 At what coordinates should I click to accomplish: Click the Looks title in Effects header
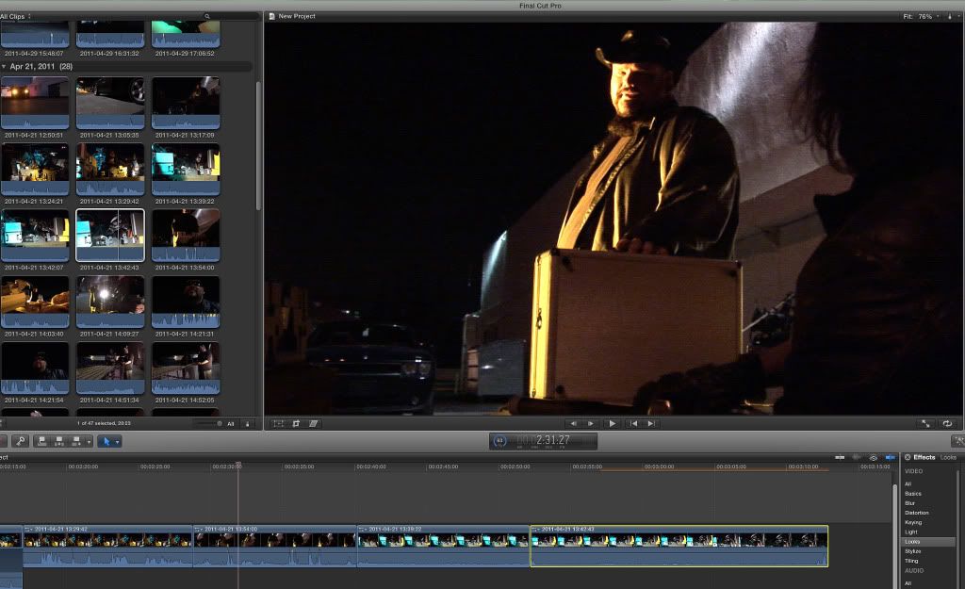[x=948, y=457]
